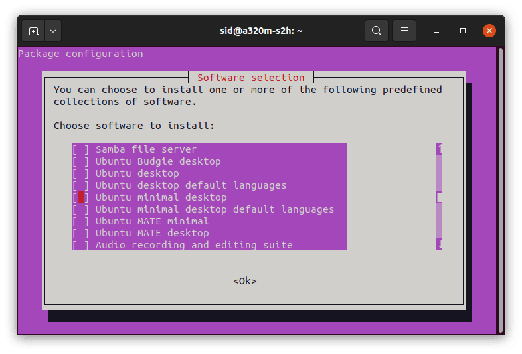Expand the new tab dropdown arrow

click(53, 31)
